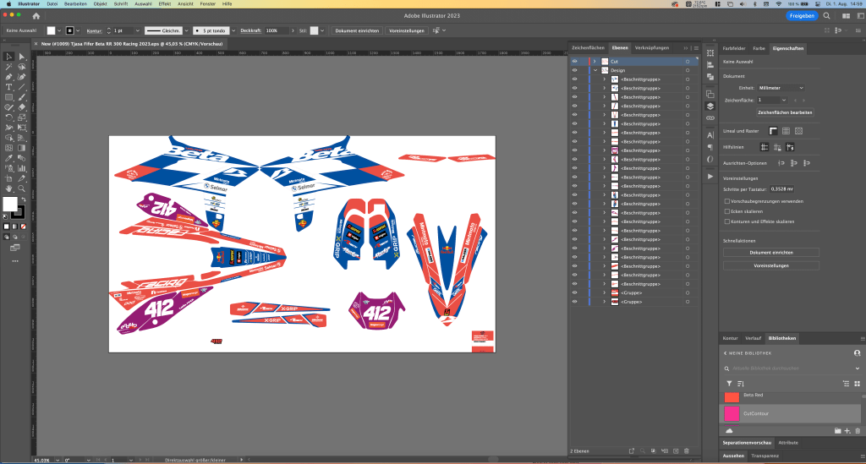Enable Konturen und Effekte skalieren checkbox
Image resolution: width=866 pixels, height=464 pixels.
click(x=728, y=221)
